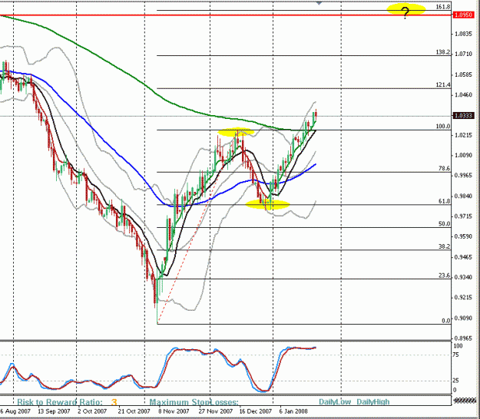Click the 27 Nov 2007 date label

point(215,411)
